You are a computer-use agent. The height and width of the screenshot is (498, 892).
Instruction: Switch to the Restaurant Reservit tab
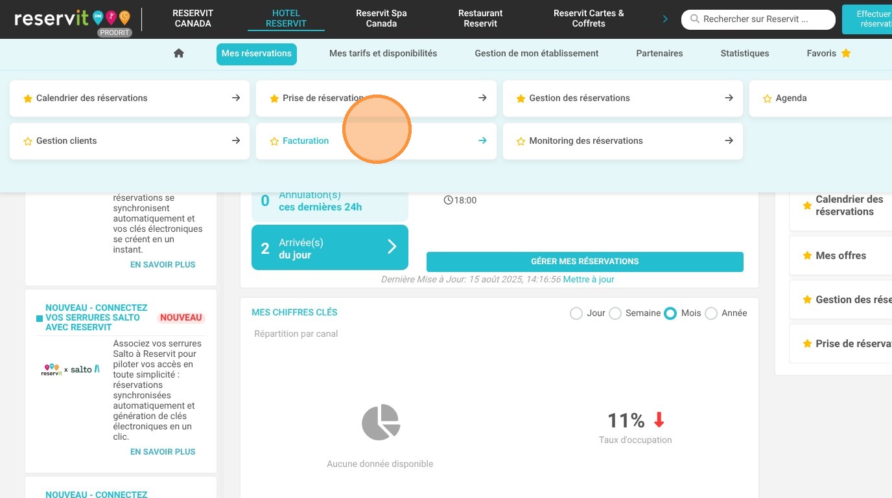tap(480, 18)
